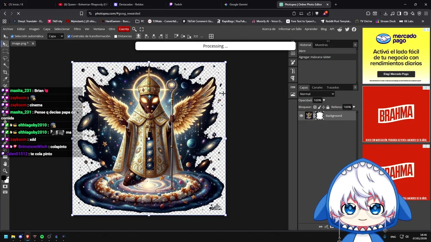Image resolution: width=431 pixels, height=242 pixels.
Task: Toggle Controles de transformación checkbox
Action: coord(69,36)
